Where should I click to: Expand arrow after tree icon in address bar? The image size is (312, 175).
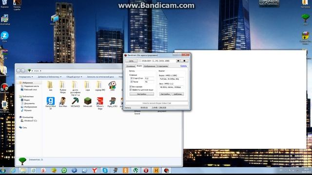pos(32,71)
